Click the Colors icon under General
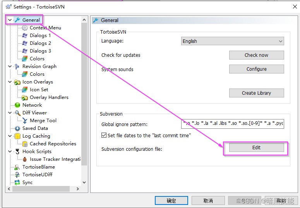The width and height of the screenshot is (300, 208). coord(25,58)
